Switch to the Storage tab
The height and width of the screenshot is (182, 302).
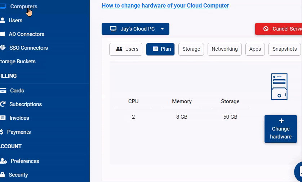(191, 49)
